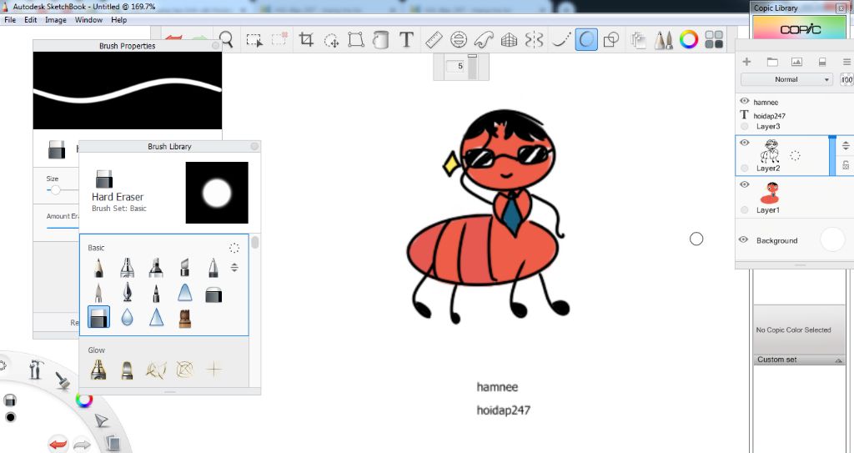This screenshot has width=854, height=453.
Task: Pick the water drop Blur brush
Action: [x=127, y=317]
